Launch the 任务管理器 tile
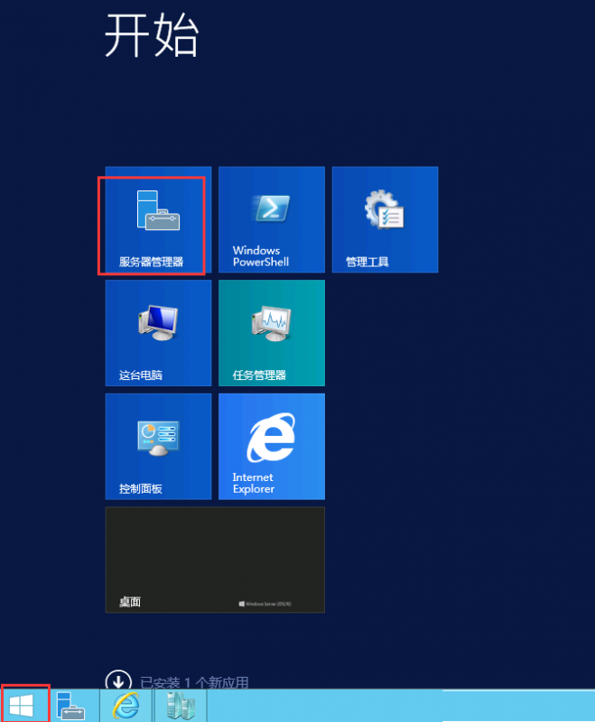Screen dimensions: 595x722 point(272,333)
